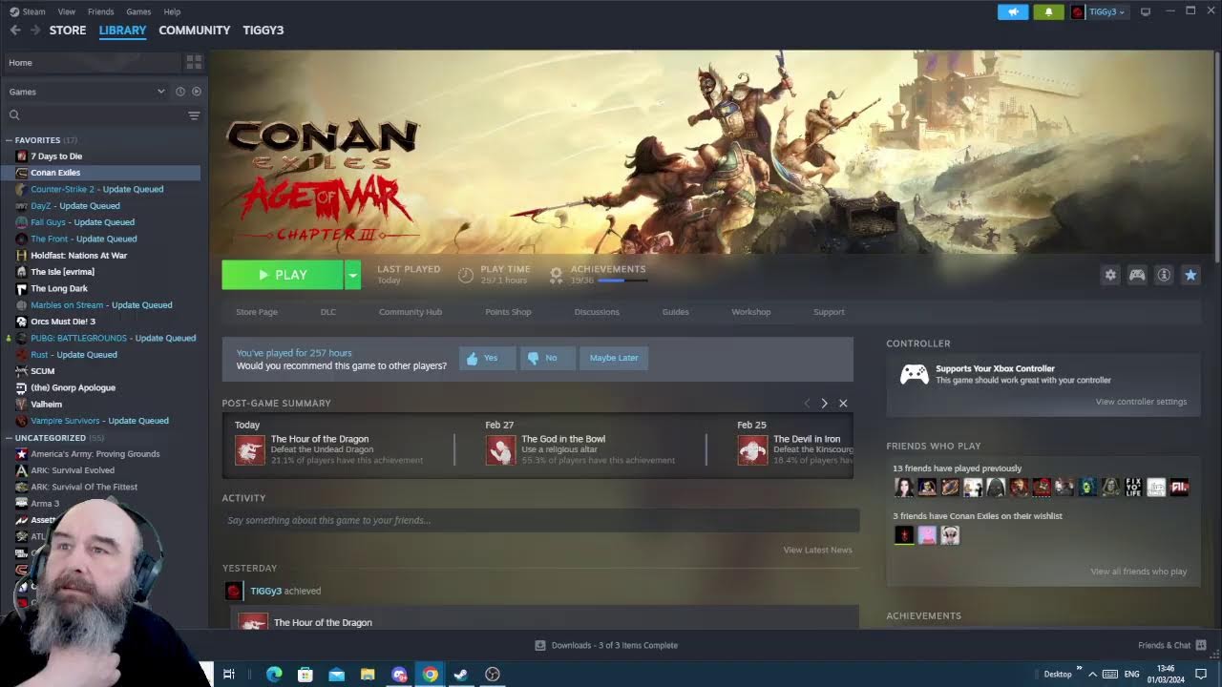This screenshot has width=1222, height=687.
Task: Open the Friends menu
Action: [x=100, y=11]
